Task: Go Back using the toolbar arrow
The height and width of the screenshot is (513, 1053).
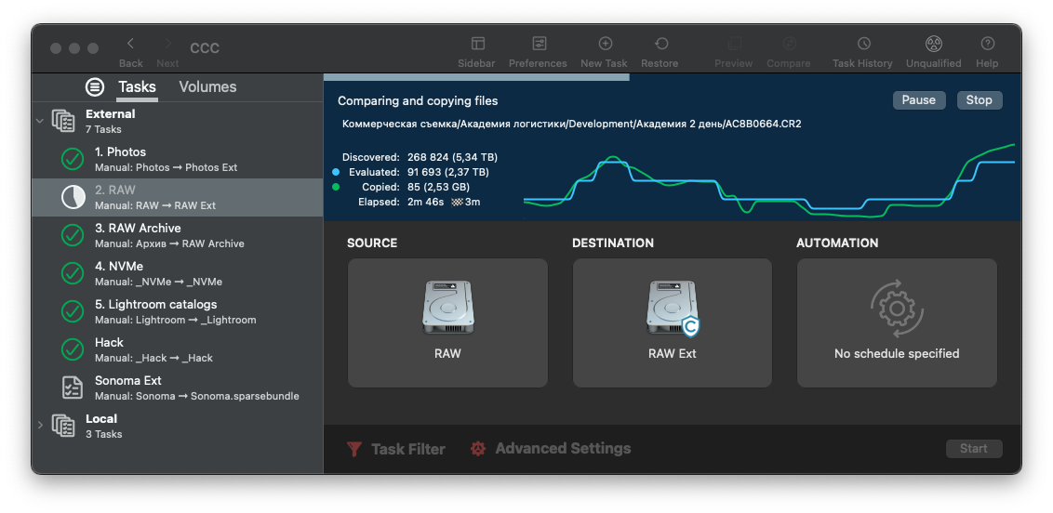Action: point(130,44)
